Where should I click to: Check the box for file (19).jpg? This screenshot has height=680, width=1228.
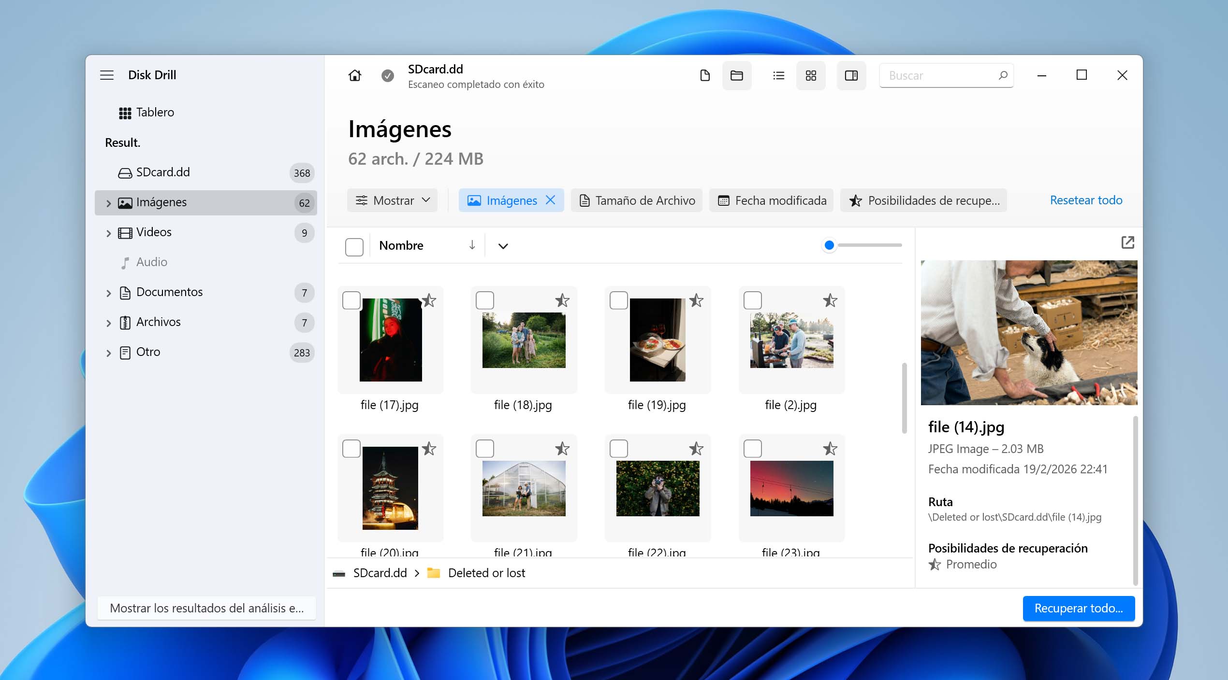point(619,300)
